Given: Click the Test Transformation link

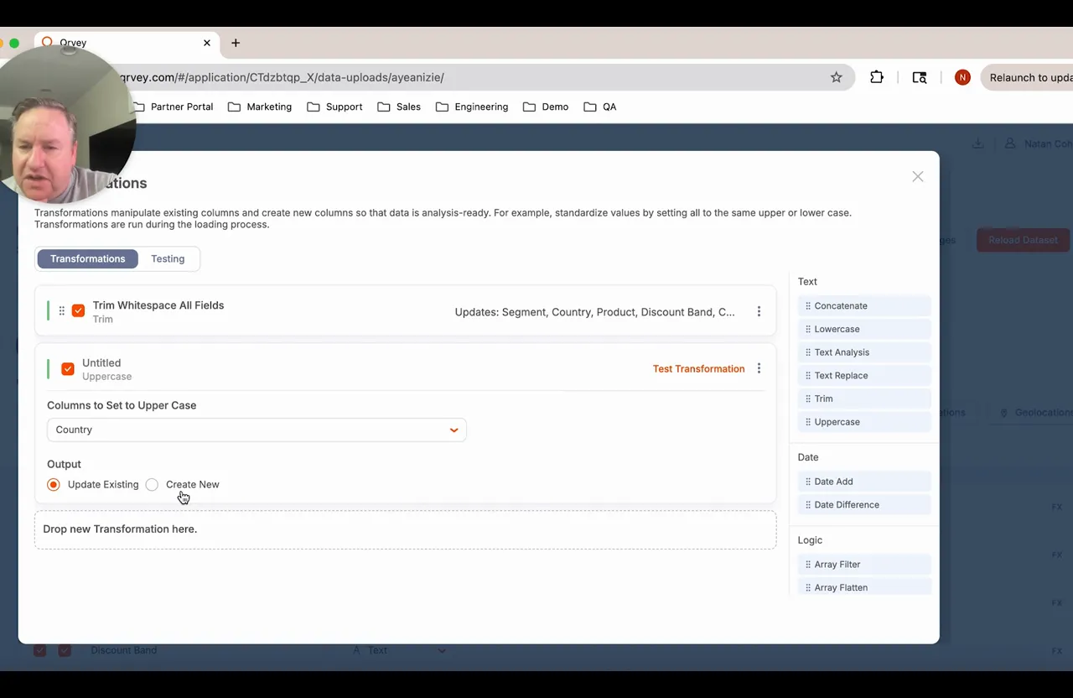Looking at the screenshot, I should tap(698, 368).
